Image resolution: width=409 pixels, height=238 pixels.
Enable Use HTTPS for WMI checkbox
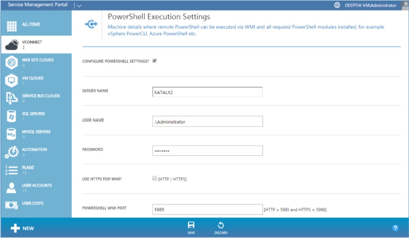pyautogui.click(x=155, y=178)
